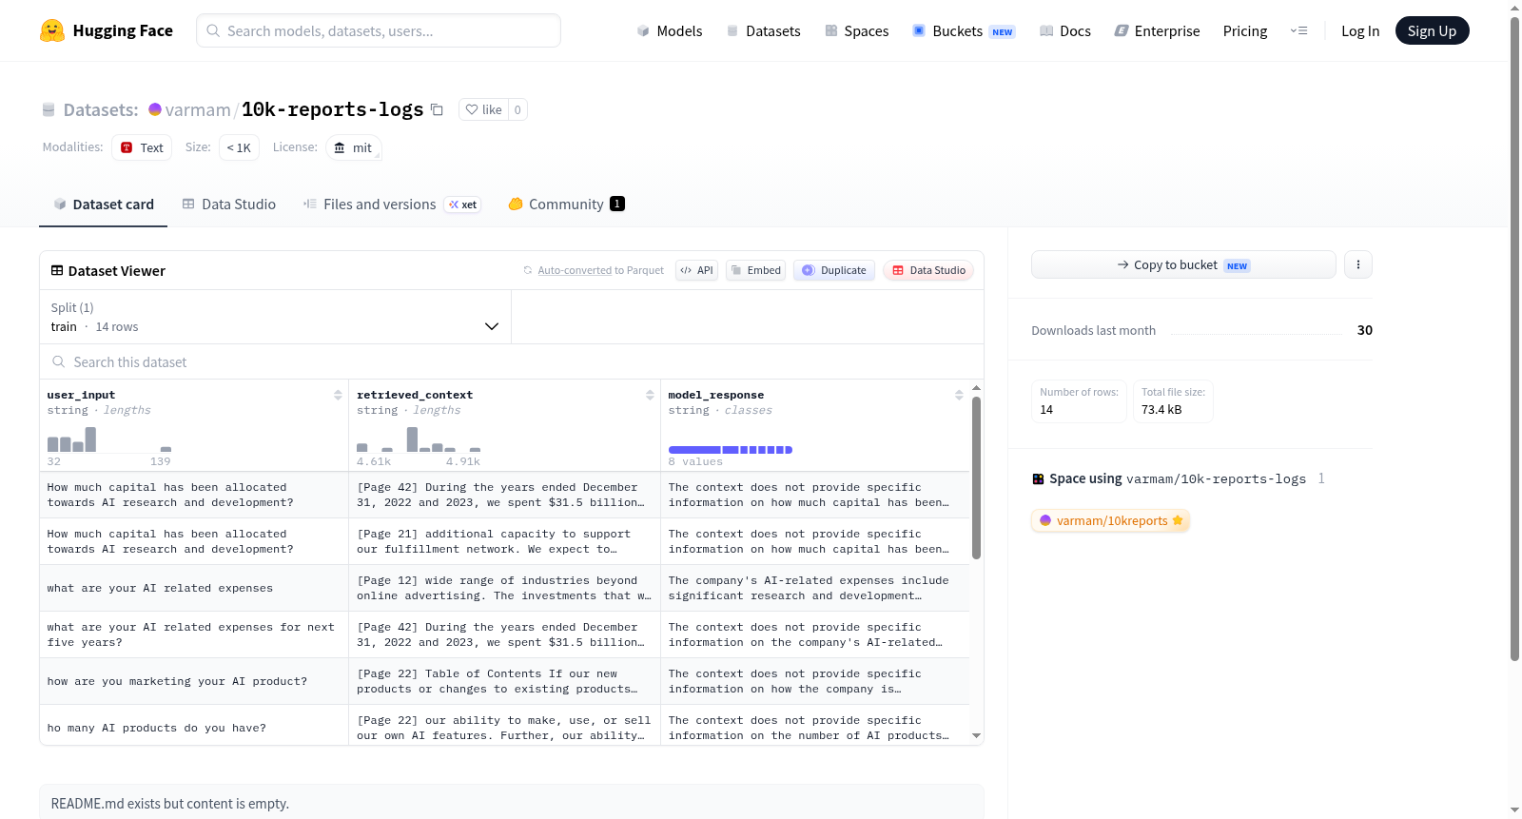
Task: Sort the retrieved_context column
Action: click(650, 395)
